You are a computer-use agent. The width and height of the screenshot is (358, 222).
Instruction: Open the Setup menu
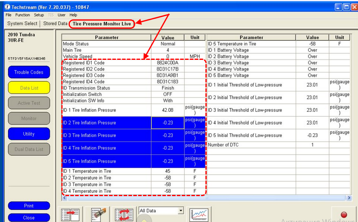39,15
